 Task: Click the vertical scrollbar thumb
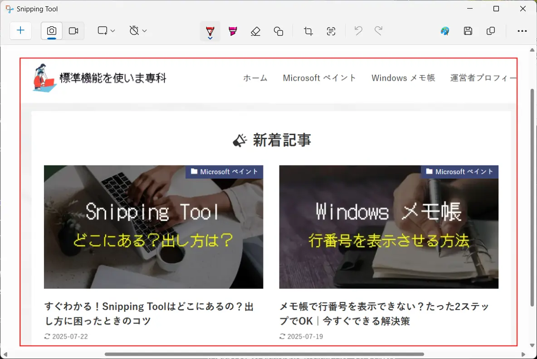(x=532, y=198)
